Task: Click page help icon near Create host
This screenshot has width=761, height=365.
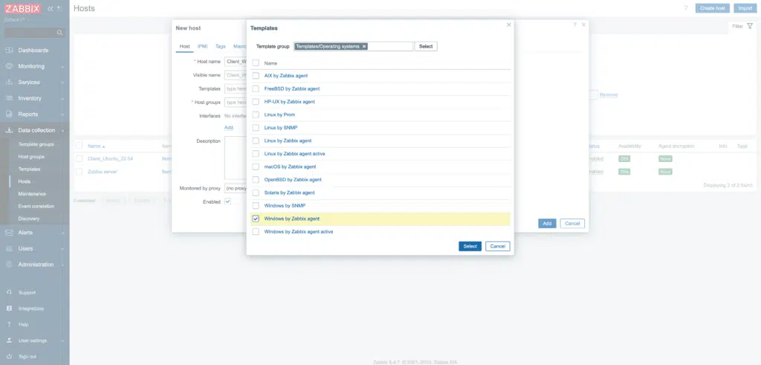Action: 686,8
